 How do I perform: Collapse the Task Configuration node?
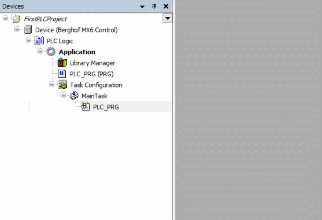coord(52,84)
